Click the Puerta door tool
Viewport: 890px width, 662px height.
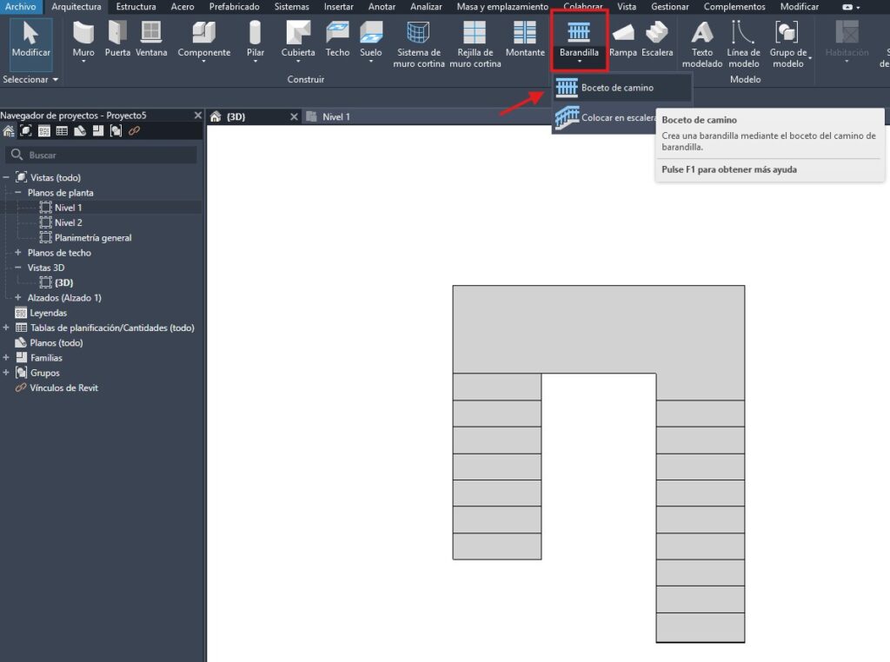(117, 40)
